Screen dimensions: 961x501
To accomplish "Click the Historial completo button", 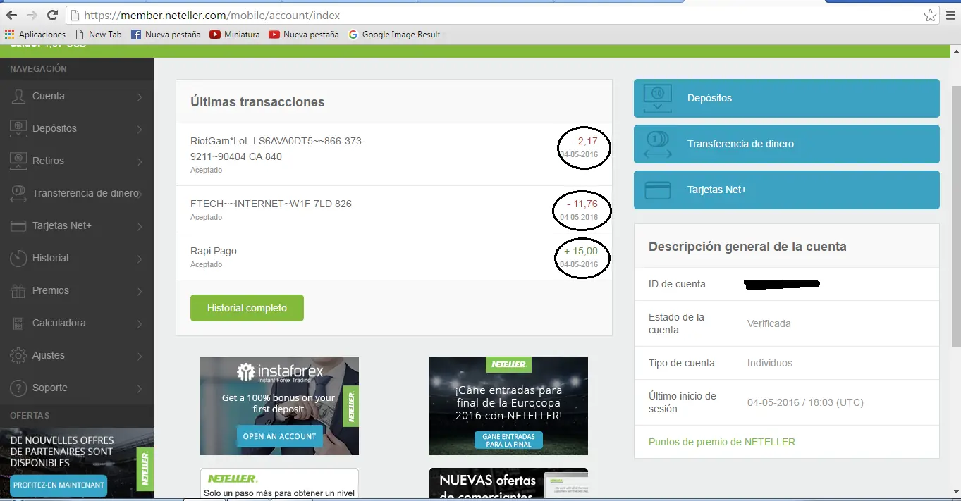I will tap(247, 308).
